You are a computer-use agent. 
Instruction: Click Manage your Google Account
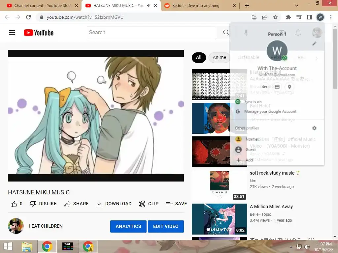tap(277, 111)
